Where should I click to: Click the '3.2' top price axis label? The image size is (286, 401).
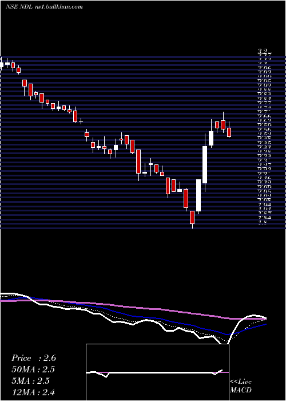263,51
